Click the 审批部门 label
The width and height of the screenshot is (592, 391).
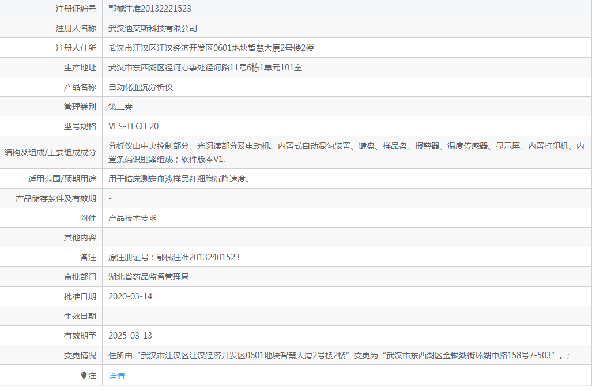click(80, 277)
